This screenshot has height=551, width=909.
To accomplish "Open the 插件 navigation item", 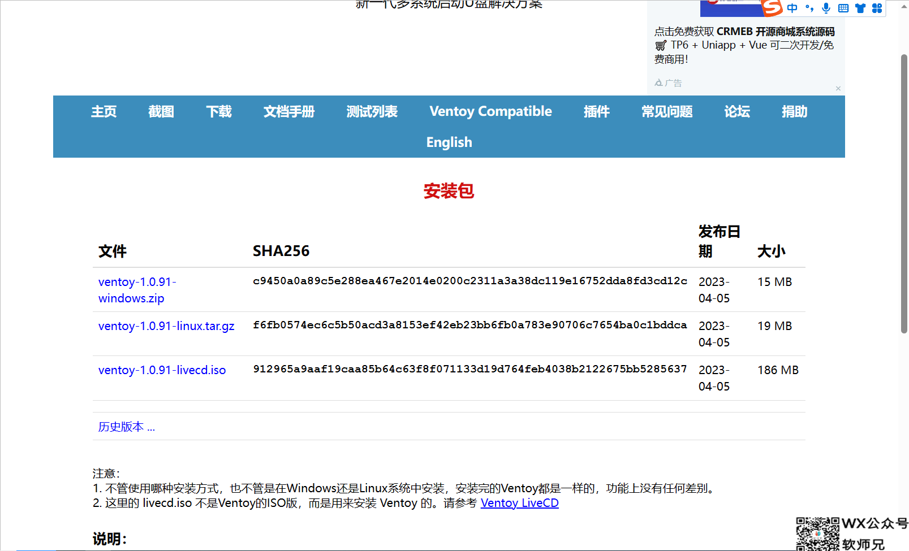I will tap(597, 111).
